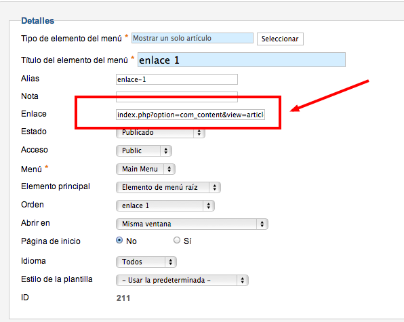Expand the Elemento principal dropdown

click(x=168, y=187)
